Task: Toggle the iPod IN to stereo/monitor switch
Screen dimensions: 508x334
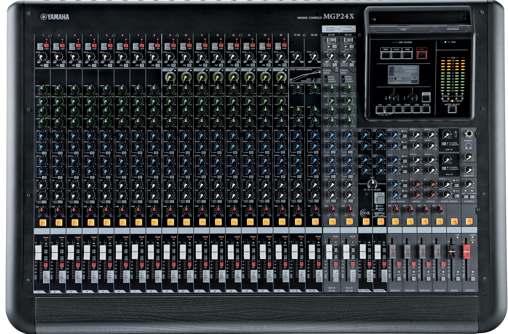Action: (444, 168)
